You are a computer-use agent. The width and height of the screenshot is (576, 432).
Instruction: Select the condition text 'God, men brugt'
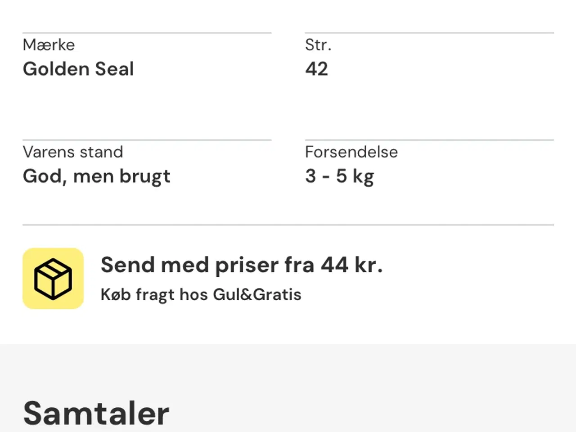(96, 176)
